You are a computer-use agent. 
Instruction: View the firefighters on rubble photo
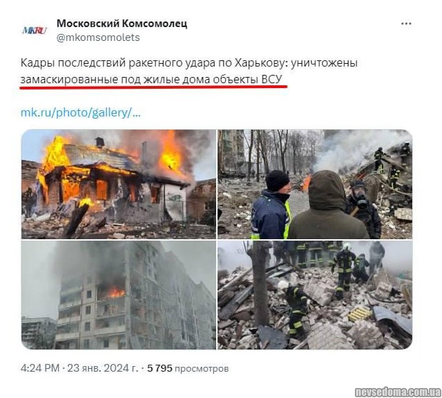[x=315, y=295]
